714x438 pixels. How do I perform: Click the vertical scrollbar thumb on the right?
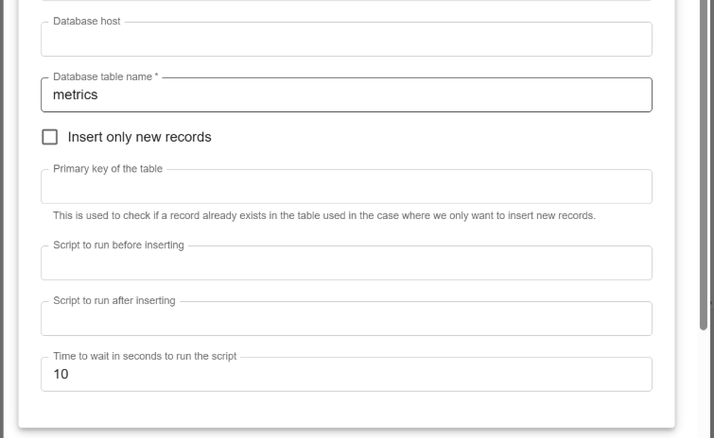point(704,189)
